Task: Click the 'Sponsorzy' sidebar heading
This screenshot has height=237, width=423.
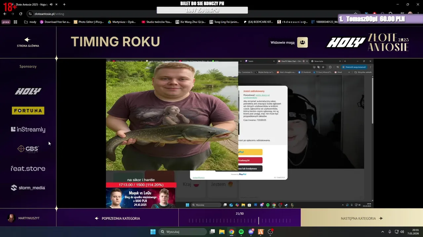Action: (x=28, y=66)
